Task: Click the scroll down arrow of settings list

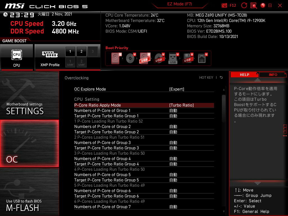Action: point(224,211)
